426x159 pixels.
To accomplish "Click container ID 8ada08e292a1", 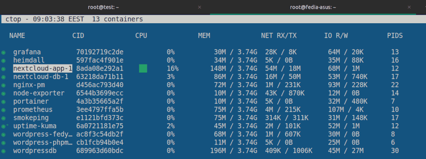I will (x=100, y=68).
